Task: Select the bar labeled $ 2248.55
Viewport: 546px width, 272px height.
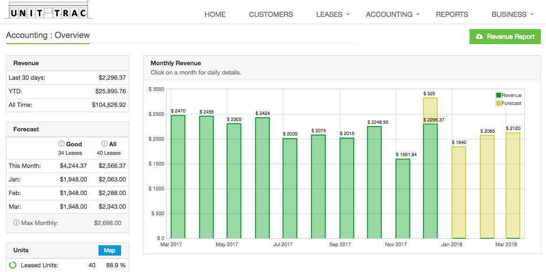Action: [x=374, y=182]
